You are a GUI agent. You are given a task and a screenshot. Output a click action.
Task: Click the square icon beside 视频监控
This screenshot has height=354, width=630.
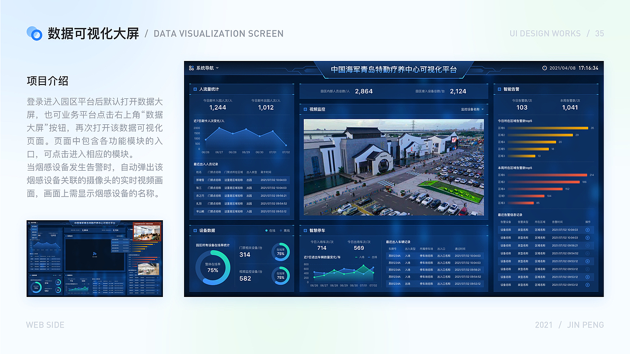[x=305, y=109]
